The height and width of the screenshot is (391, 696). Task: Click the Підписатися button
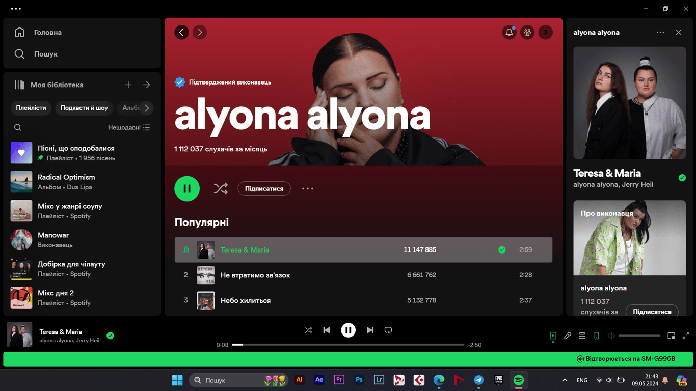[264, 188]
